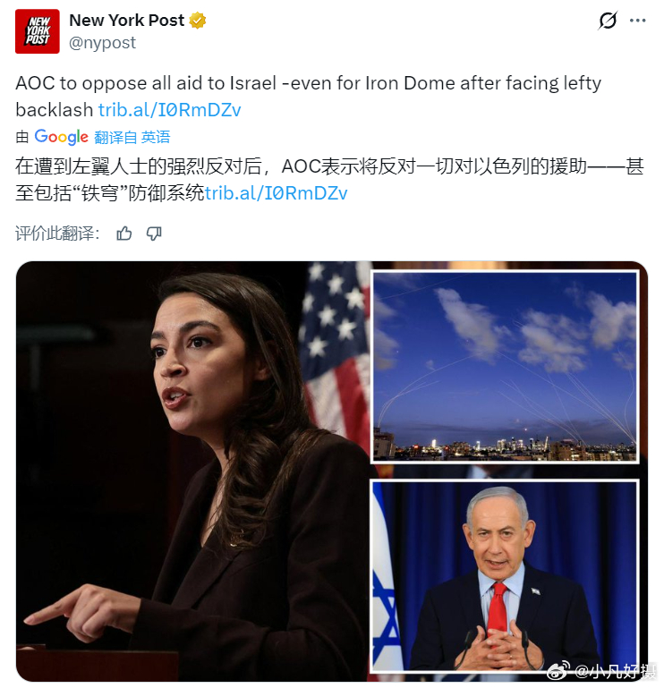The height and width of the screenshot is (688, 664).
Task: Open the trib.al link in the English text
Action: click(169, 110)
